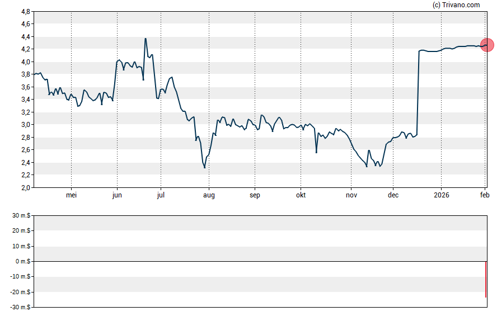497x316 pixels.
Task: Open the Trivano.com copyright link
Action: click(456, 5)
